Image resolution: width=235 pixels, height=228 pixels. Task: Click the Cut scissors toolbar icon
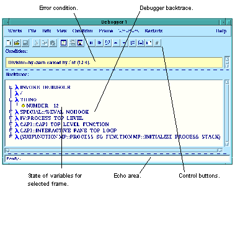point(37,43)
